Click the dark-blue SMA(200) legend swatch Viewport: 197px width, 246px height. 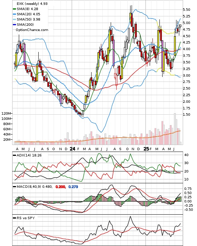(x=14, y=25)
